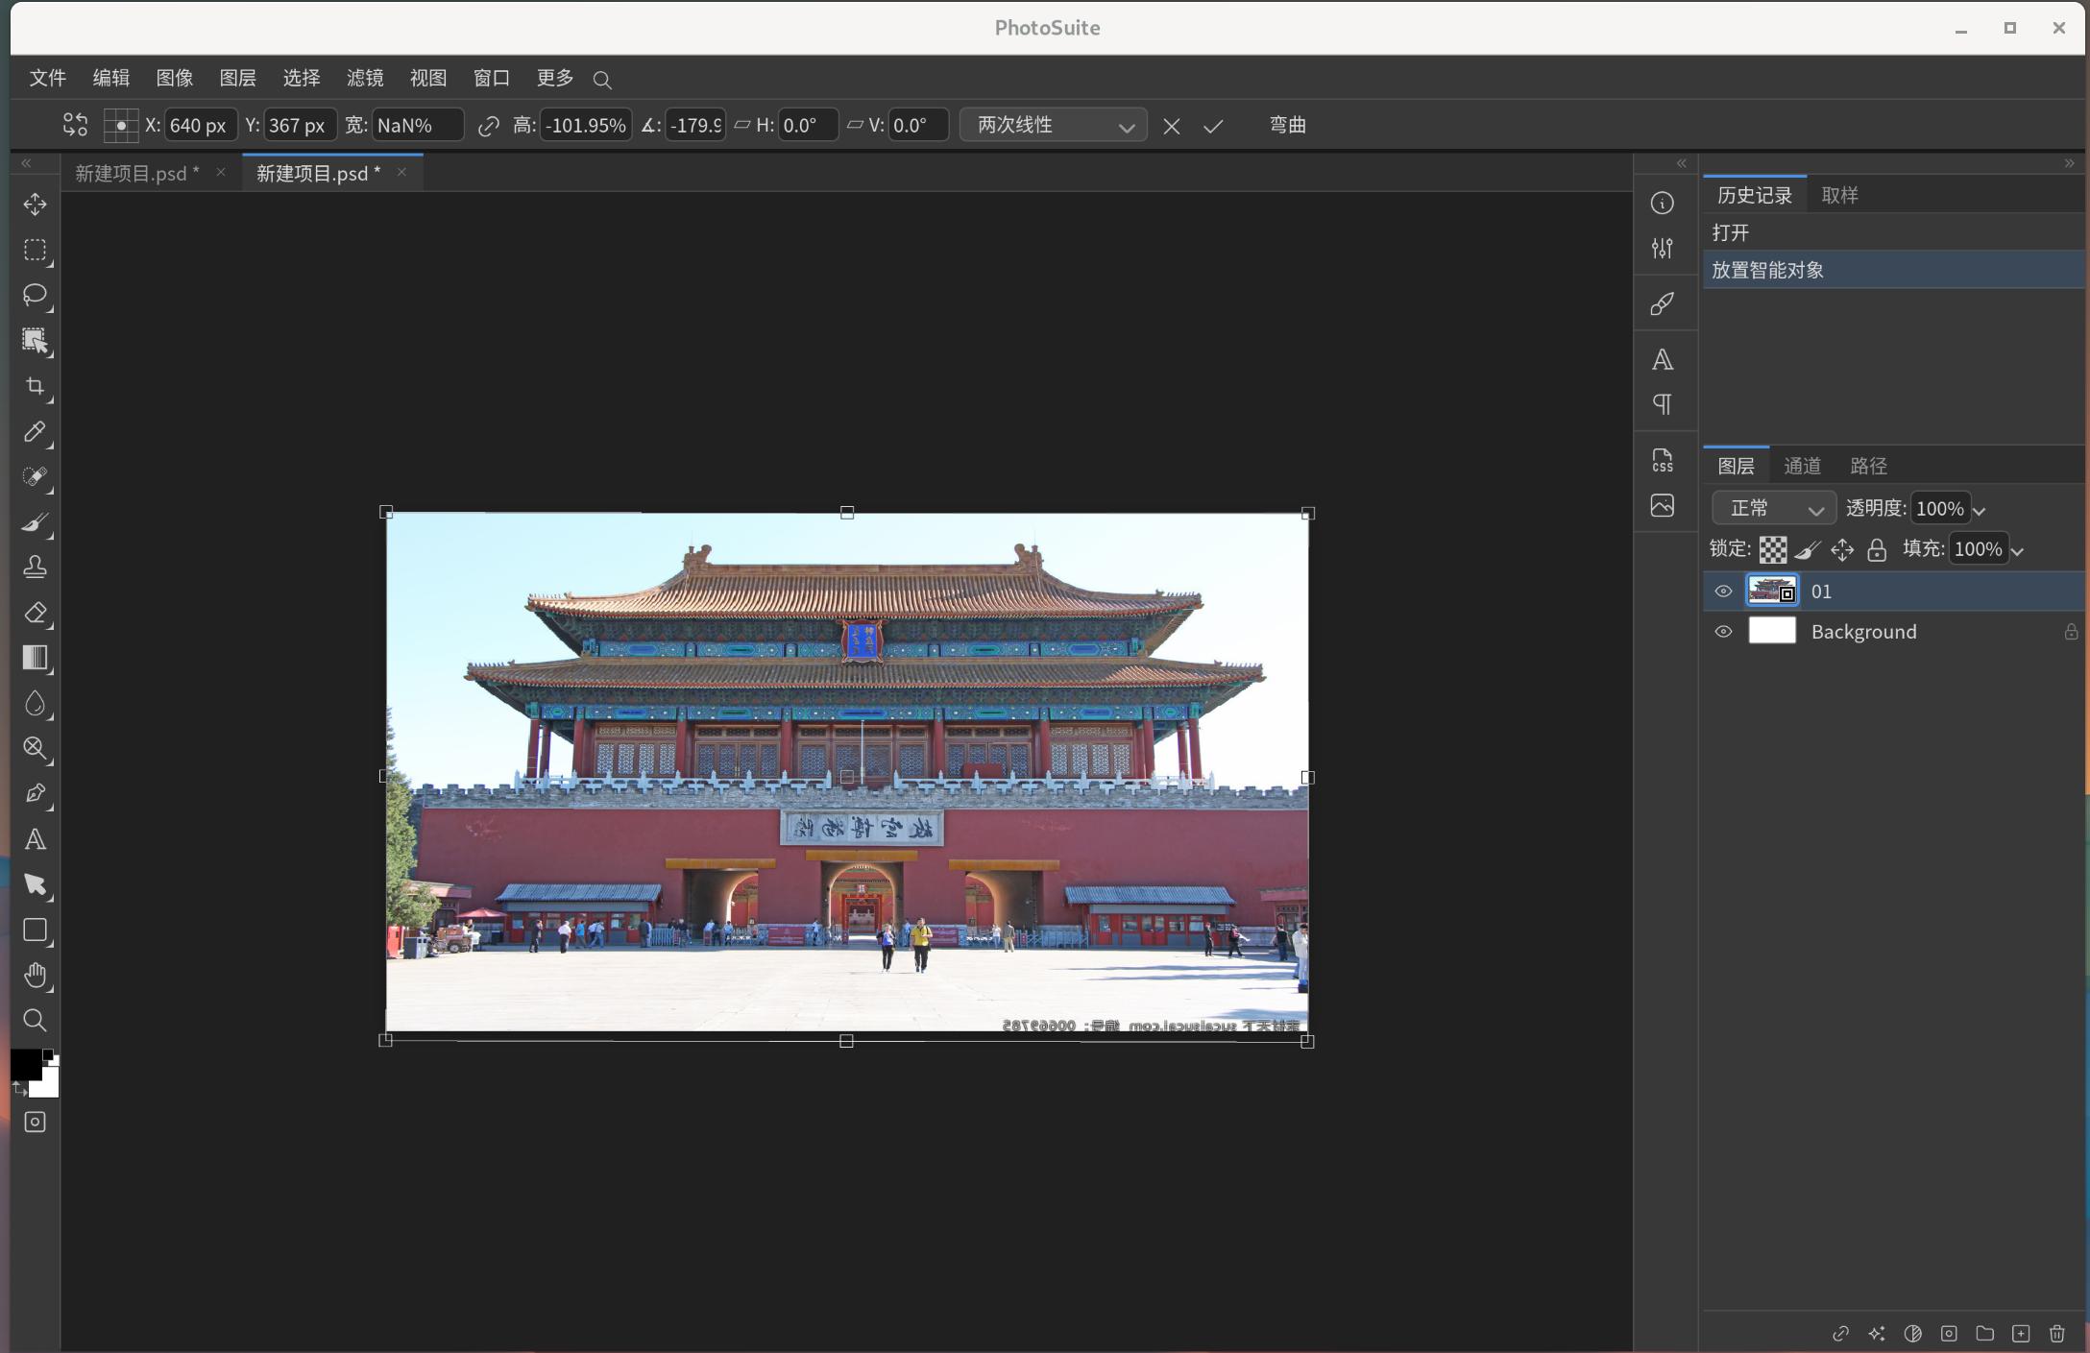Click the background white color swatch

(46, 1083)
